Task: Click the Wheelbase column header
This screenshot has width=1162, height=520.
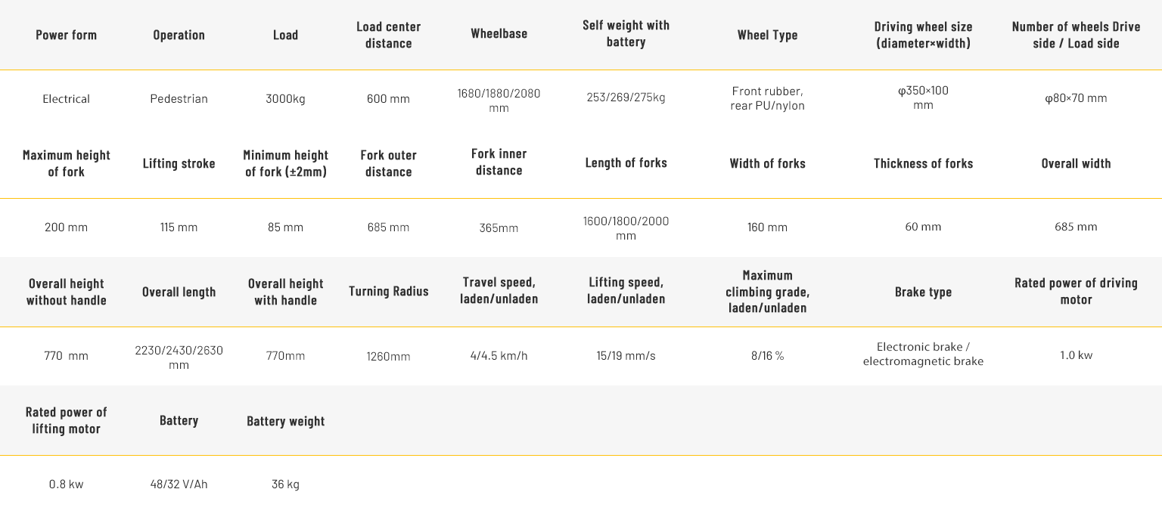Action: coord(499,33)
